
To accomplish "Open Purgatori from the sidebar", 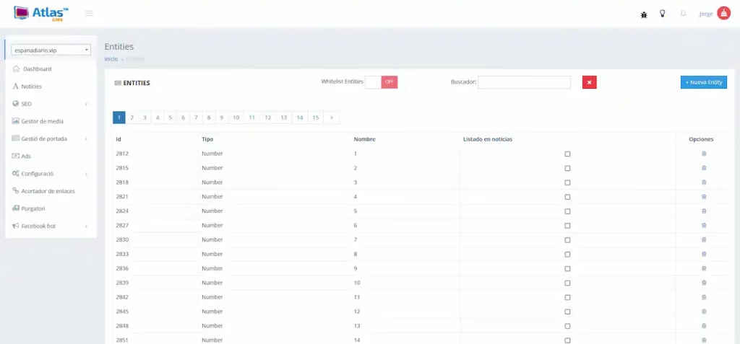I will click(33, 208).
